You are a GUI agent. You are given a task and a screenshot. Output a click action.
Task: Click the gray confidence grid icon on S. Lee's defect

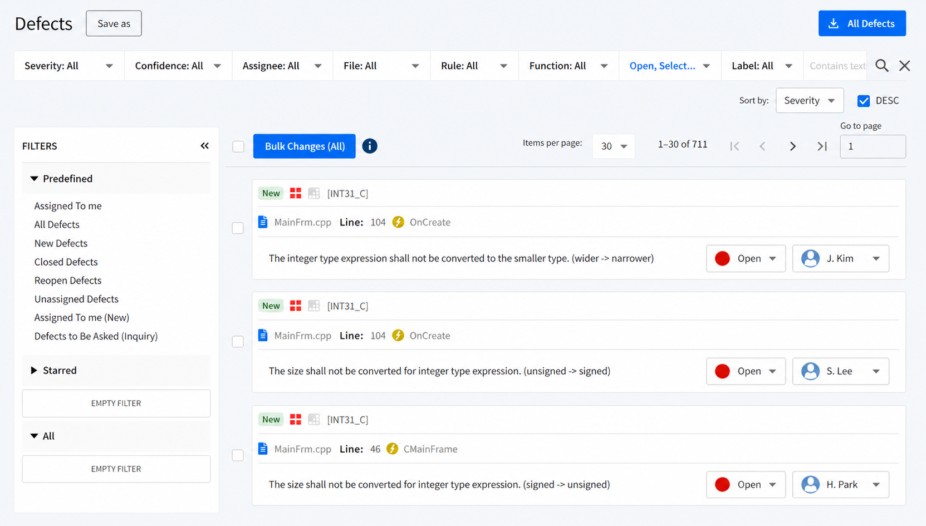[314, 306]
